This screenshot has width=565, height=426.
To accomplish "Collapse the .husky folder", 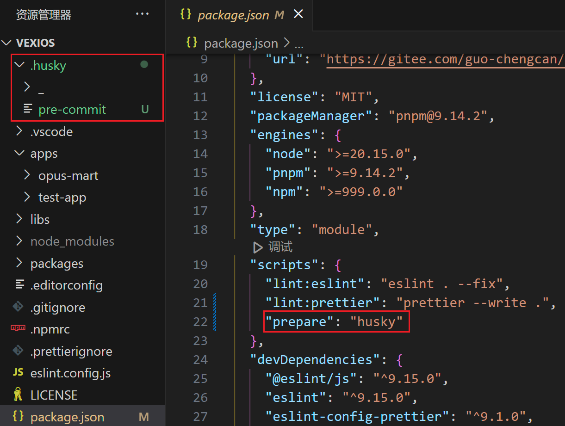I will click(19, 65).
